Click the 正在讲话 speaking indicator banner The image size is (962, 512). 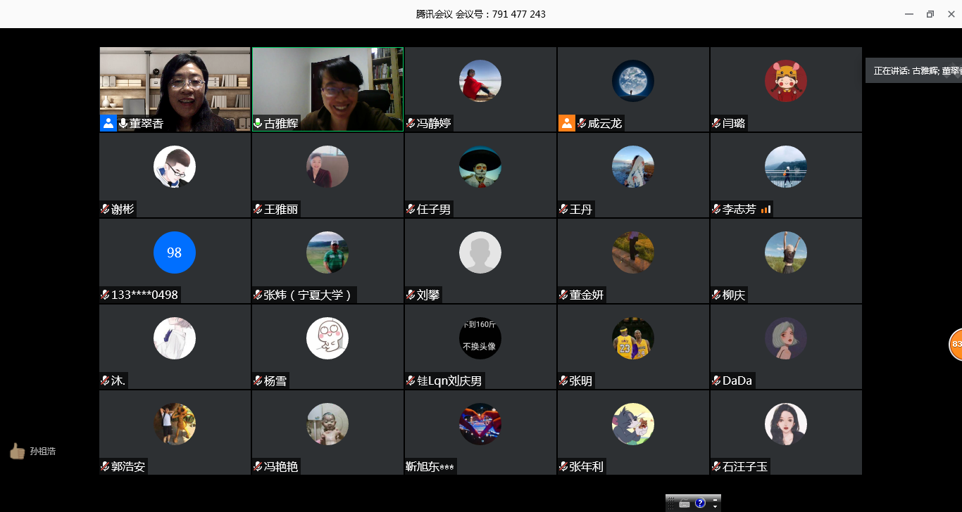(x=913, y=71)
